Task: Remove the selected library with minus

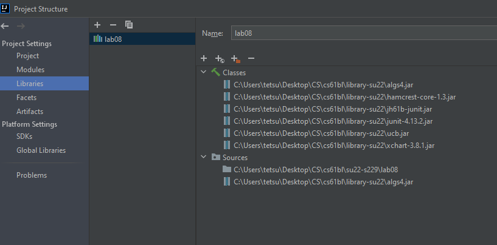Action: pos(113,24)
